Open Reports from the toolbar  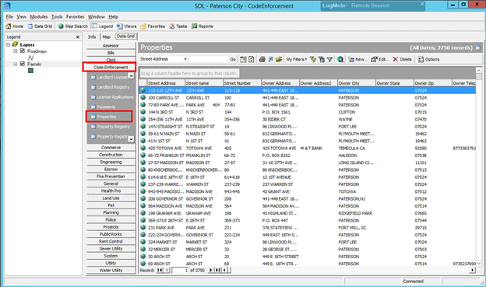point(202,26)
